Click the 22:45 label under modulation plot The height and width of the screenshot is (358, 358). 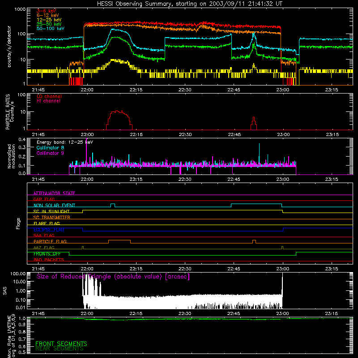coord(234,179)
